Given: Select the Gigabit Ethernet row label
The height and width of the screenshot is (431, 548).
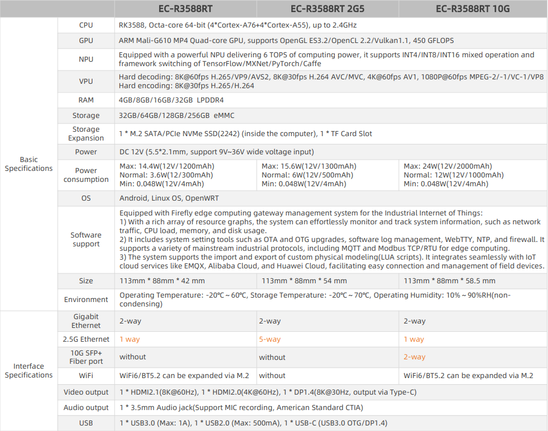Looking at the screenshot, I should 86,321.
